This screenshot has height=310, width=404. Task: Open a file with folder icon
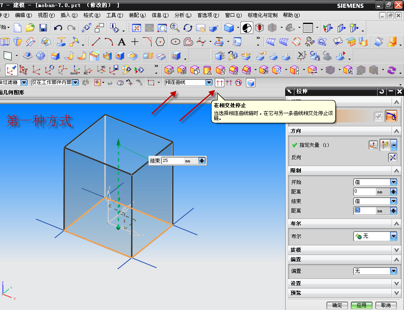coord(30,28)
